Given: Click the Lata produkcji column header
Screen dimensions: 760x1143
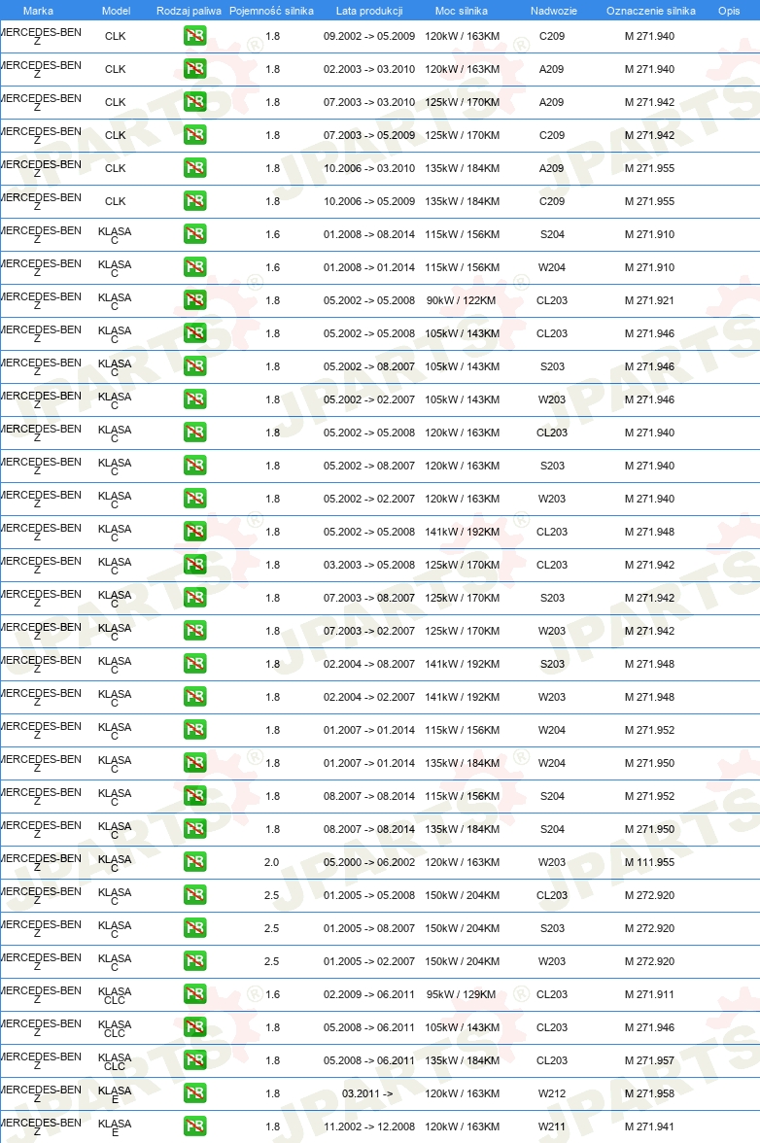Looking at the screenshot, I should pyautogui.click(x=368, y=11).
